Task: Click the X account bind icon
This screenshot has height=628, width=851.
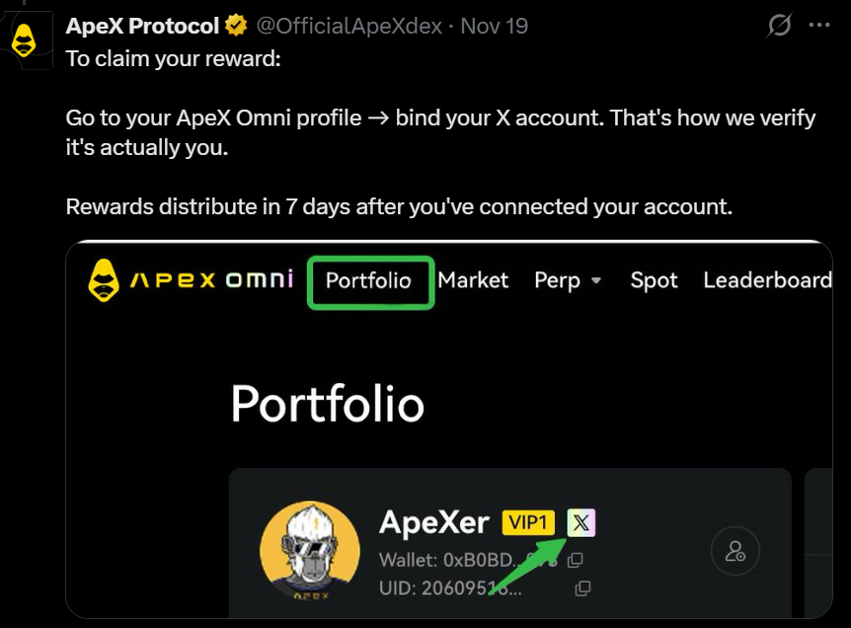Action: [x=580, y=523]
